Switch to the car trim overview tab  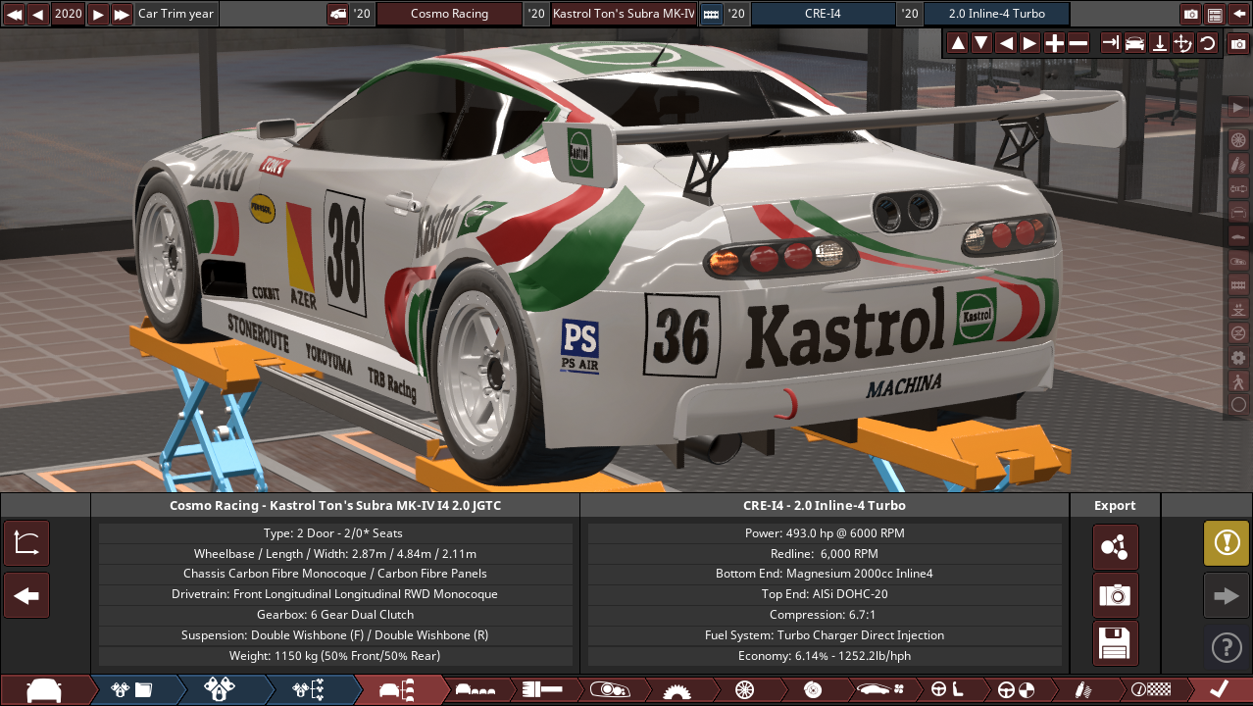398,690
